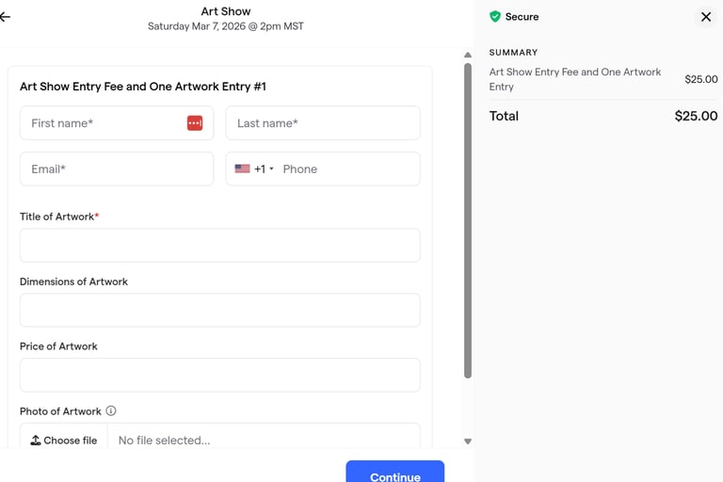This screenshot has height=482, width=723.
Task: Click the green Secure shield icon
Action: [x=495, y=17]
